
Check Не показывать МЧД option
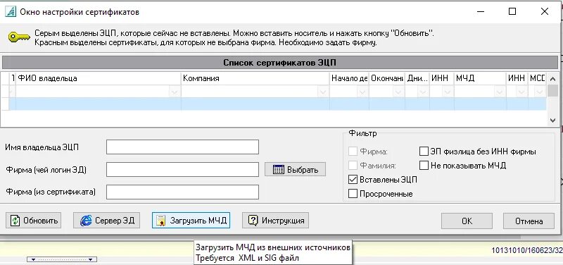pos(424,166)
